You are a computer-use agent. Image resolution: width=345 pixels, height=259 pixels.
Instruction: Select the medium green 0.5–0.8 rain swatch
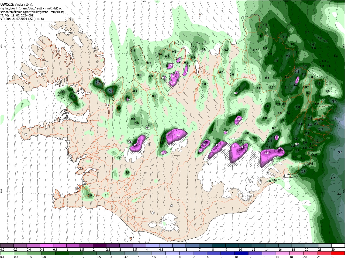tap(48, 253)
